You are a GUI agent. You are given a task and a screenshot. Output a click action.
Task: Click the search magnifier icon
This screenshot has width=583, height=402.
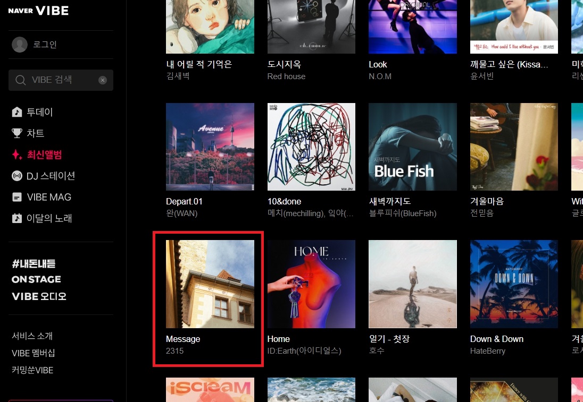20,80
